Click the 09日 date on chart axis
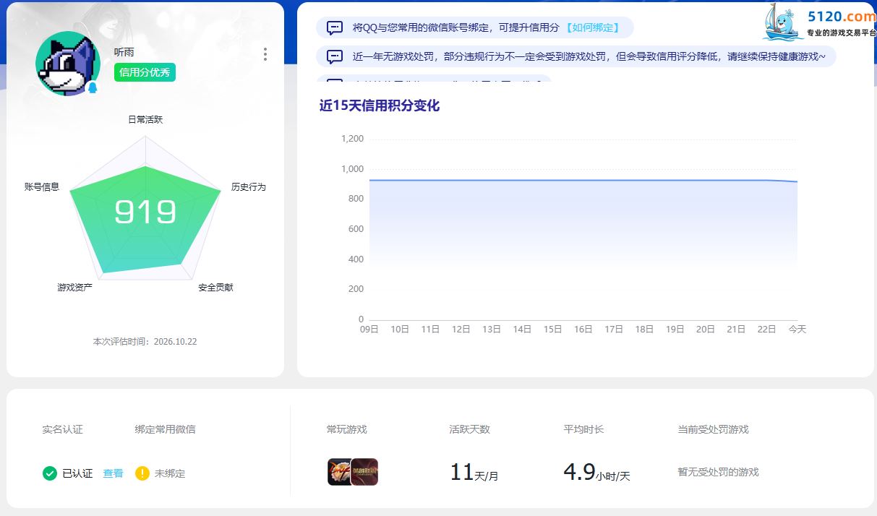The height and width of the screenshot is (516, 877). coord(369,329)
